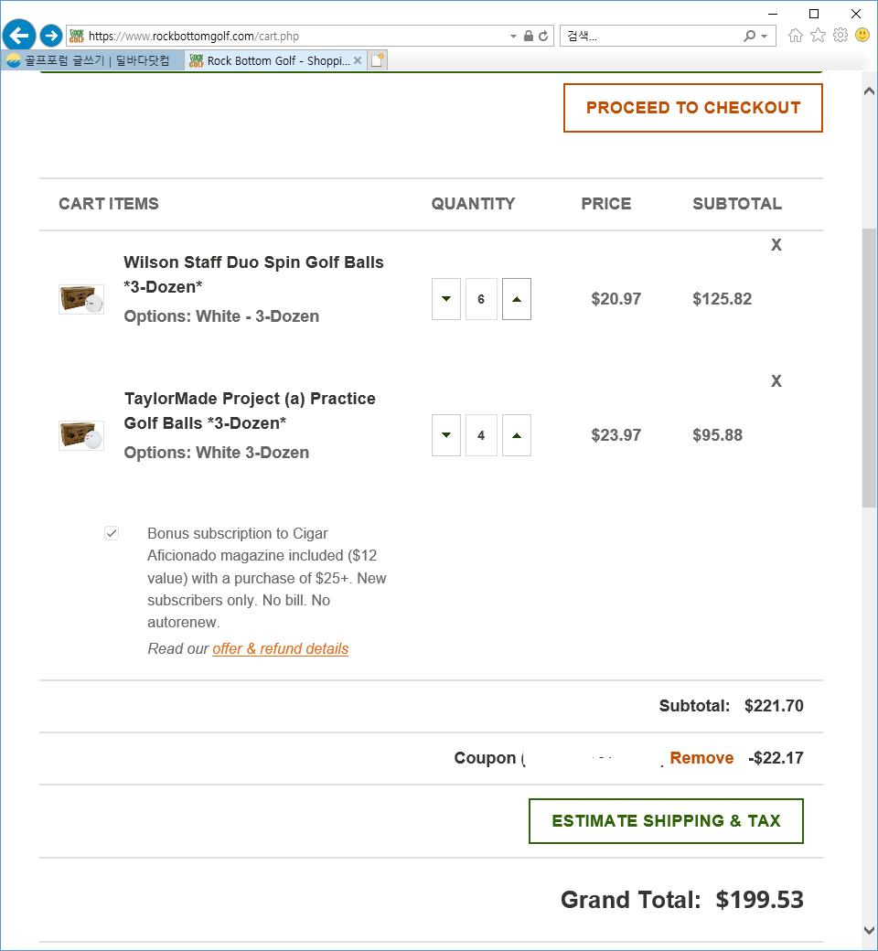Decrease Wilson Staff Duo Spin quantity
Screen dimensions: 878x951
click(x=446, y=299)
